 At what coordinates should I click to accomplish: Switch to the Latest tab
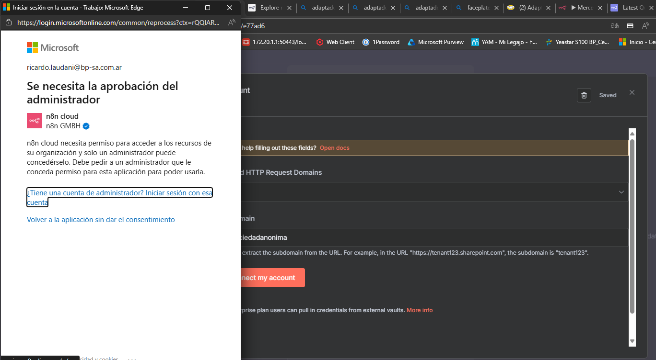632,8
